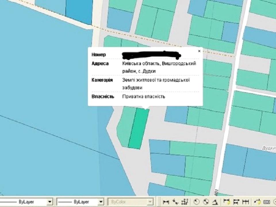Select the Diameter Dimension tool
This screenshot has width=276, height=207.
point(206,202)
